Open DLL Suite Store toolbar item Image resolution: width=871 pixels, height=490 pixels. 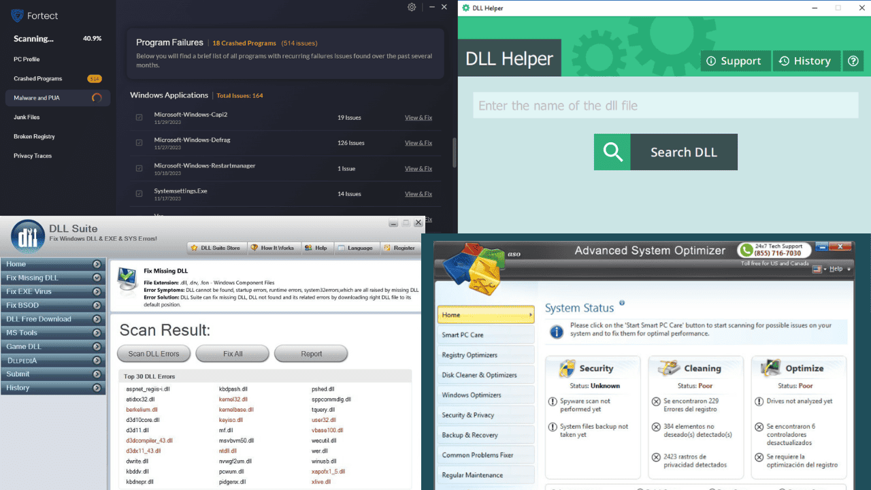216,248
